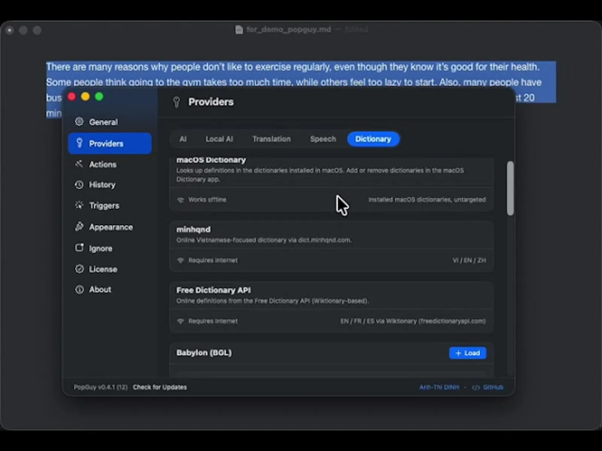Screen dimensions: 602x451
Task: Click the 'VI / EN / ZH' languages text
Action: [x=469, y=260]
